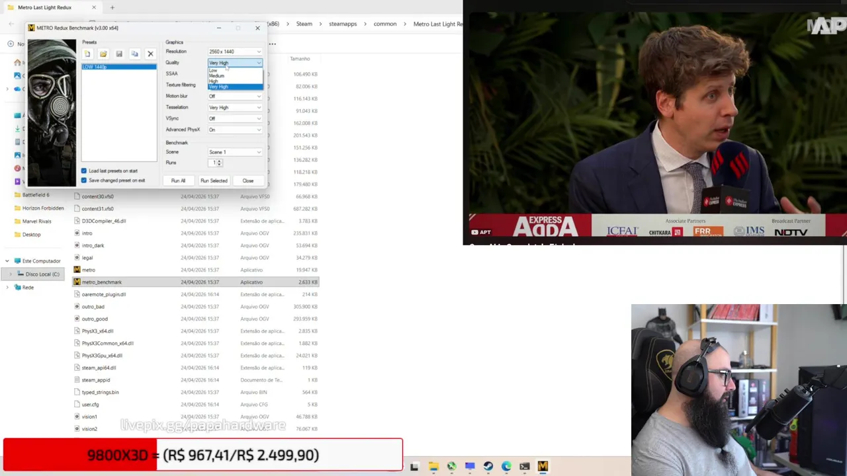Click the gas mask artwork image
This screenshot has width=847, height=476.
point(52,112)
